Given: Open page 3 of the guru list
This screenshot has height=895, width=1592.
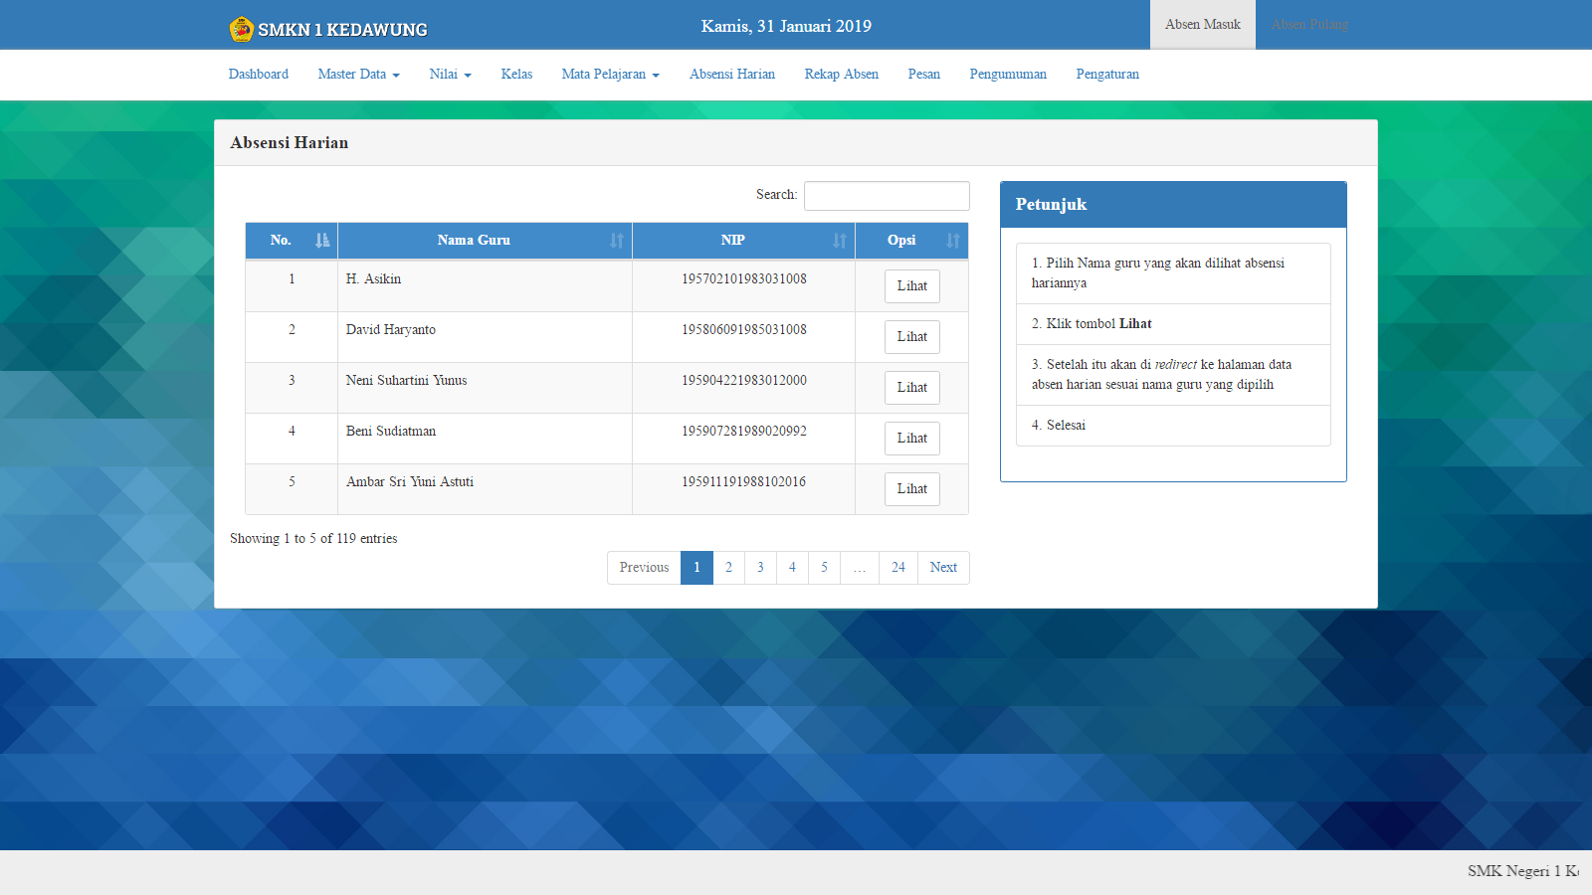Looking at the screenshot, I should point(760,567).
